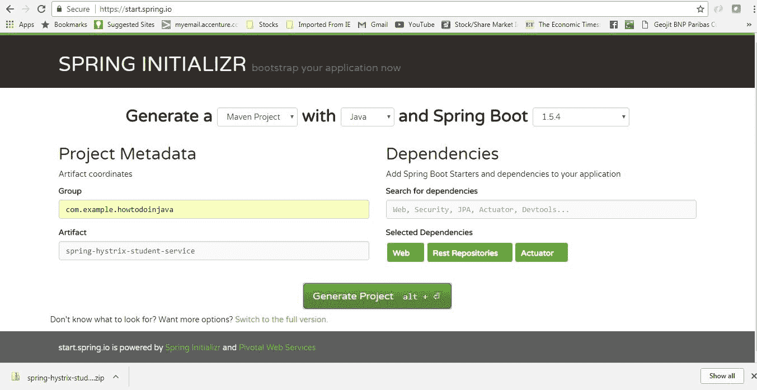Go back using the browser back arrow
Viewport: 757px width, 390px height.
tap(10, 9)
